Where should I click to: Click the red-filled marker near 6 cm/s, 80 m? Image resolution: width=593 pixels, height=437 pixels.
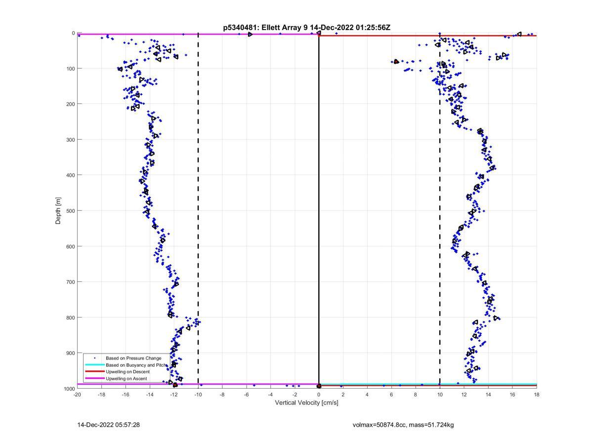click(x=396, y=62)
